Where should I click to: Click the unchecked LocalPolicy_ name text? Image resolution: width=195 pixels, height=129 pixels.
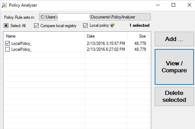coord(22,49)
